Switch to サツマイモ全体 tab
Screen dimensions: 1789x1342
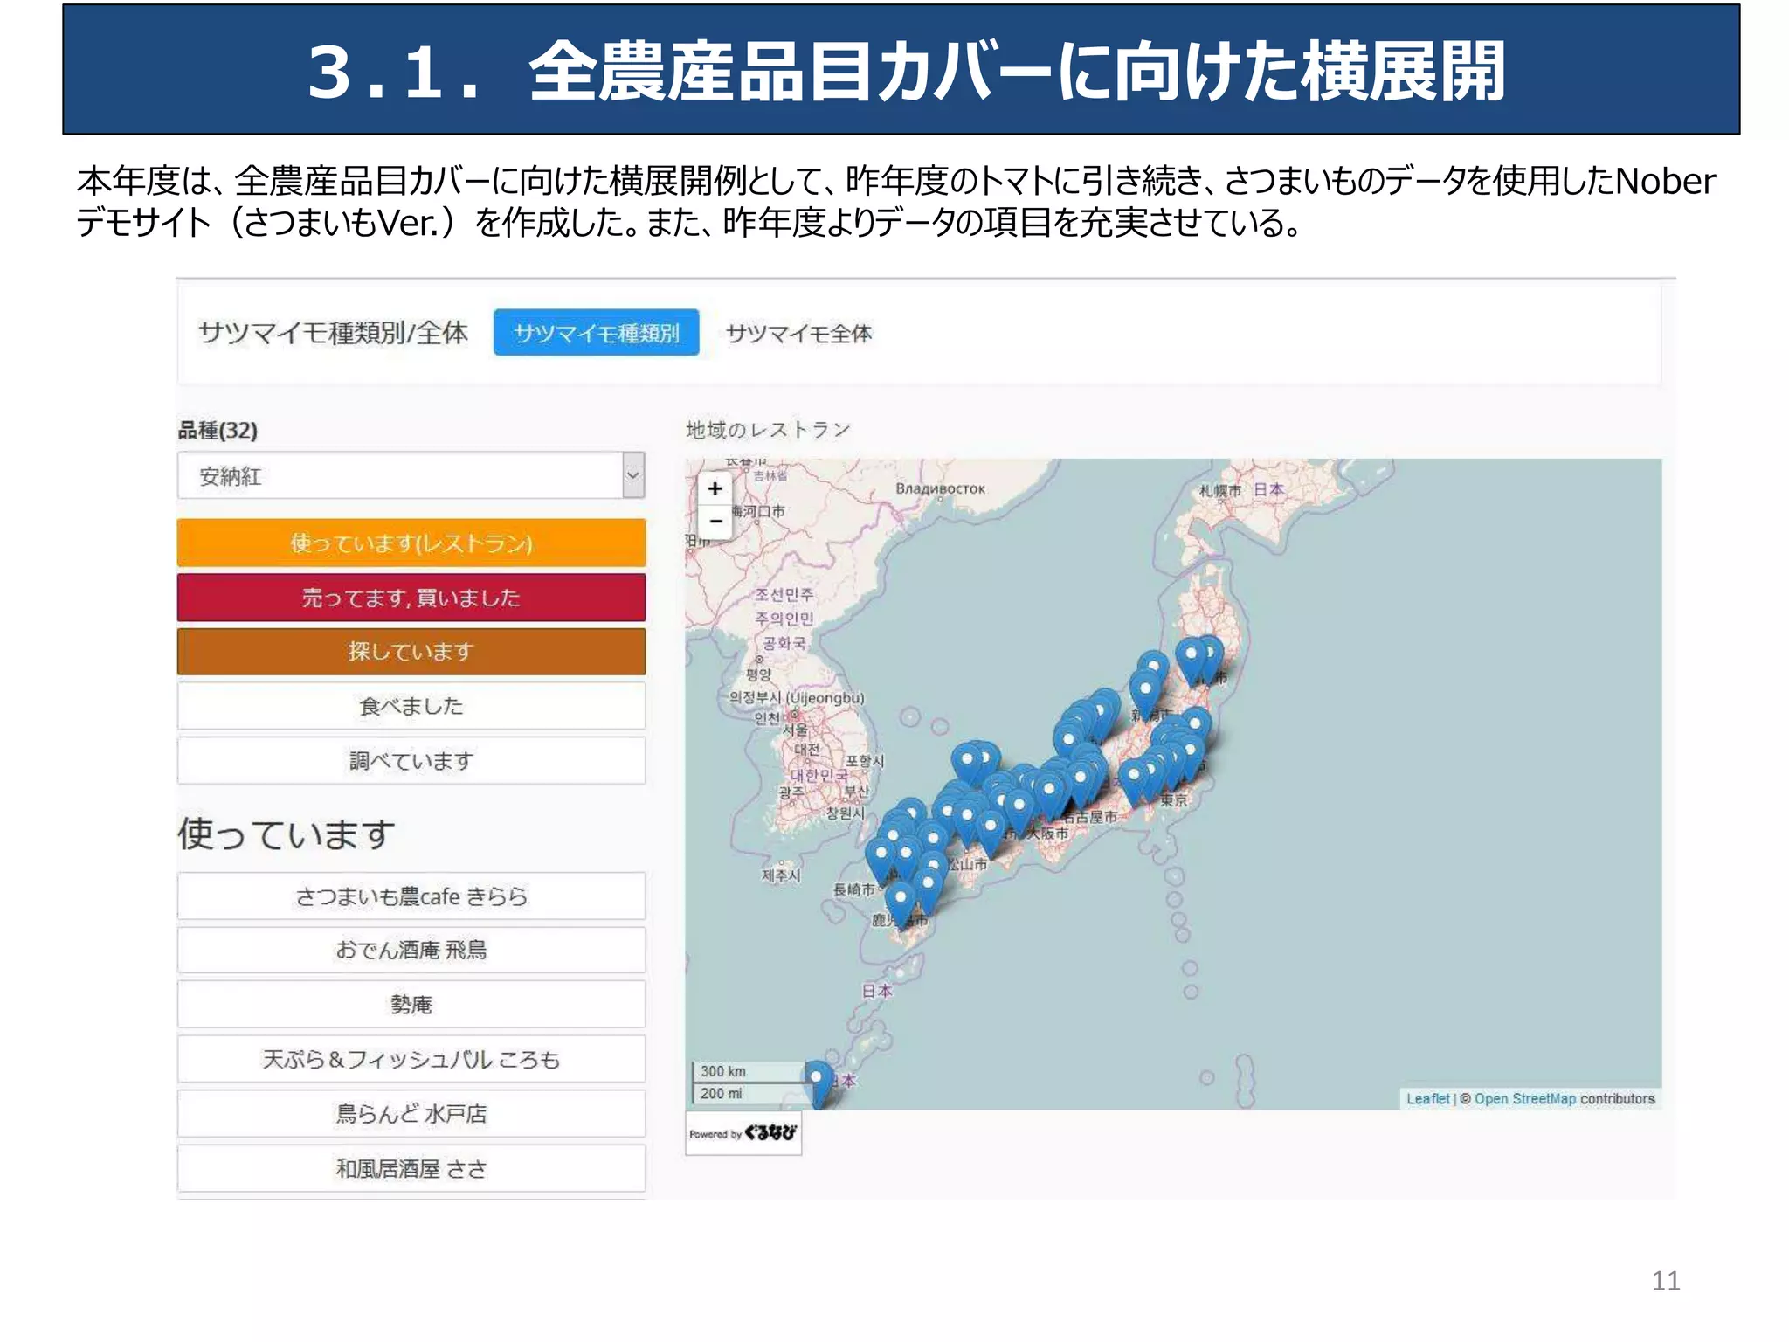(x=798, y=333)
